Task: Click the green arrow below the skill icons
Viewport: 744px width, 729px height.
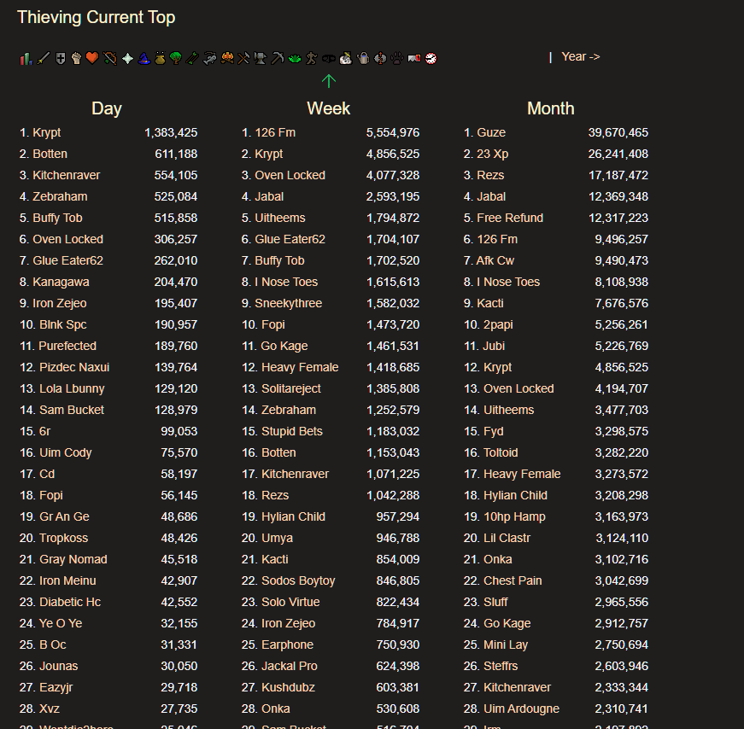Action: pyautogui.click(x=329, y=81)
